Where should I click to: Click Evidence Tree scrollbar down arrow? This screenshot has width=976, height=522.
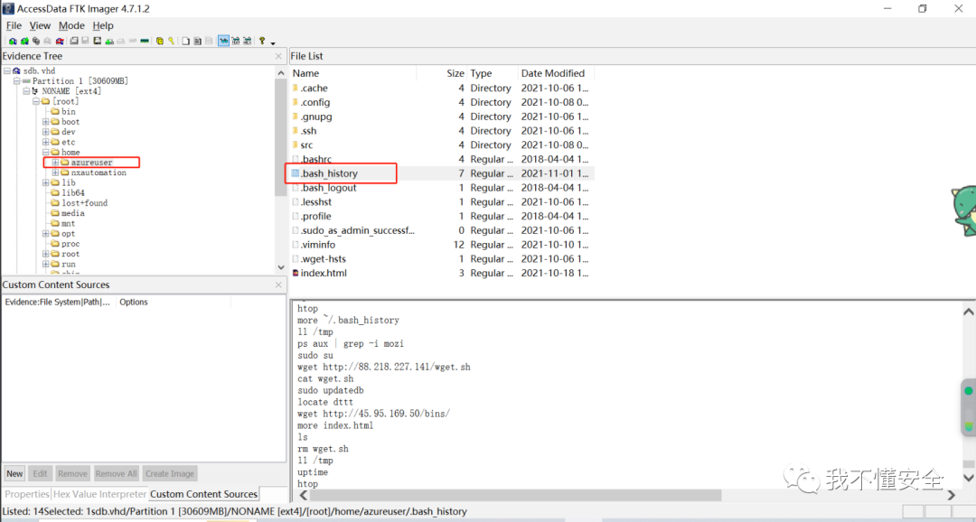pyautogui.click(x=281, y=267)
